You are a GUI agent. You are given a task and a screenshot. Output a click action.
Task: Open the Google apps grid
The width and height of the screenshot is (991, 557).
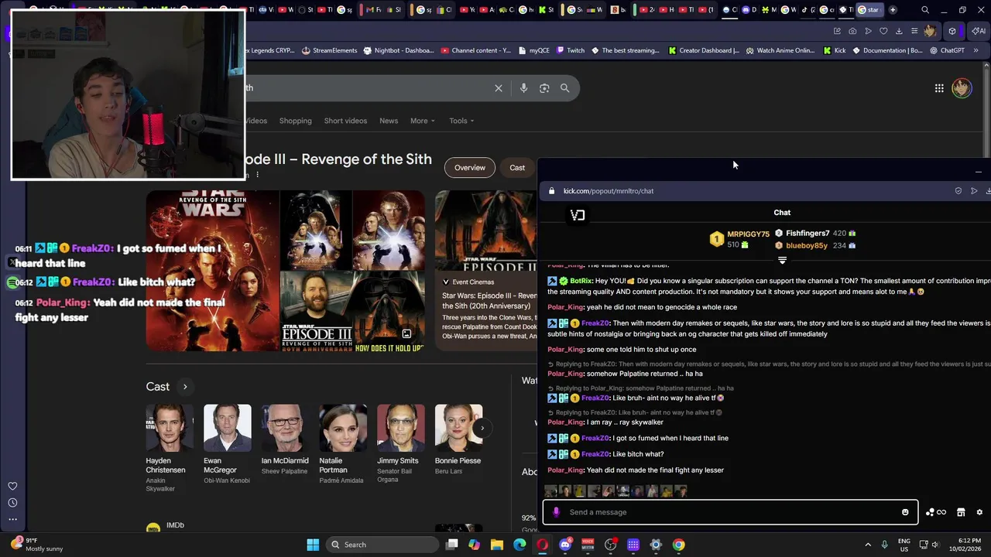[x=939, y=88]
